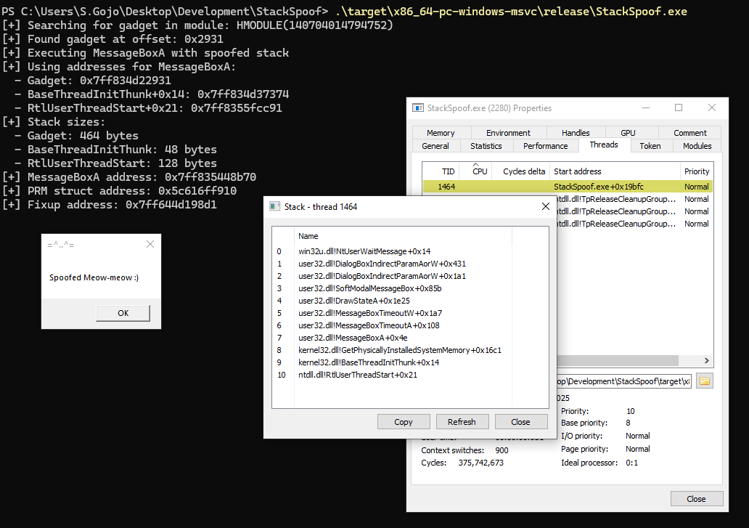This screenshot has width=749, height=528.
Task: Click the horizontal scrollbar right arrow in Threads list
Action: point(706,360)
